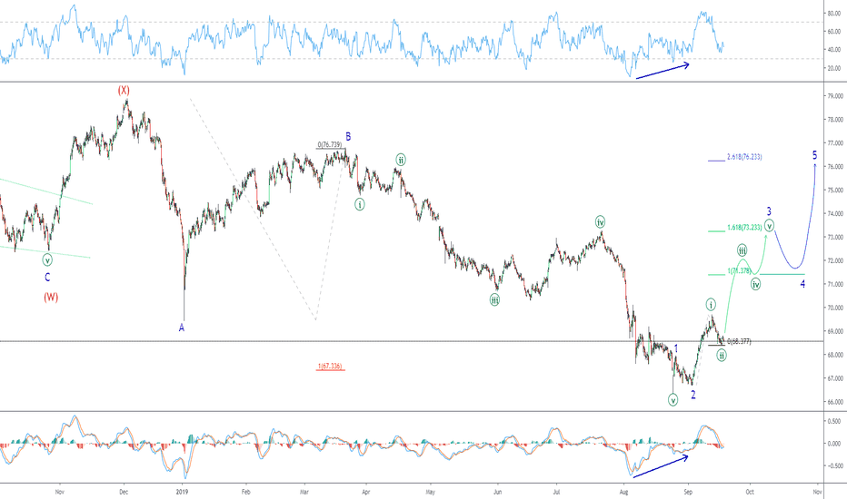The image size is (847, 499).
Task: Click the 0(76.739) label beside wave B
Action: point(330,144)
